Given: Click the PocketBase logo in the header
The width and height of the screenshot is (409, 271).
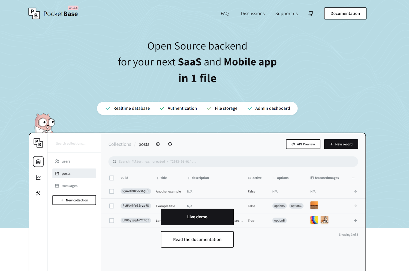Looking at the screenshot, I should point(53,13).
